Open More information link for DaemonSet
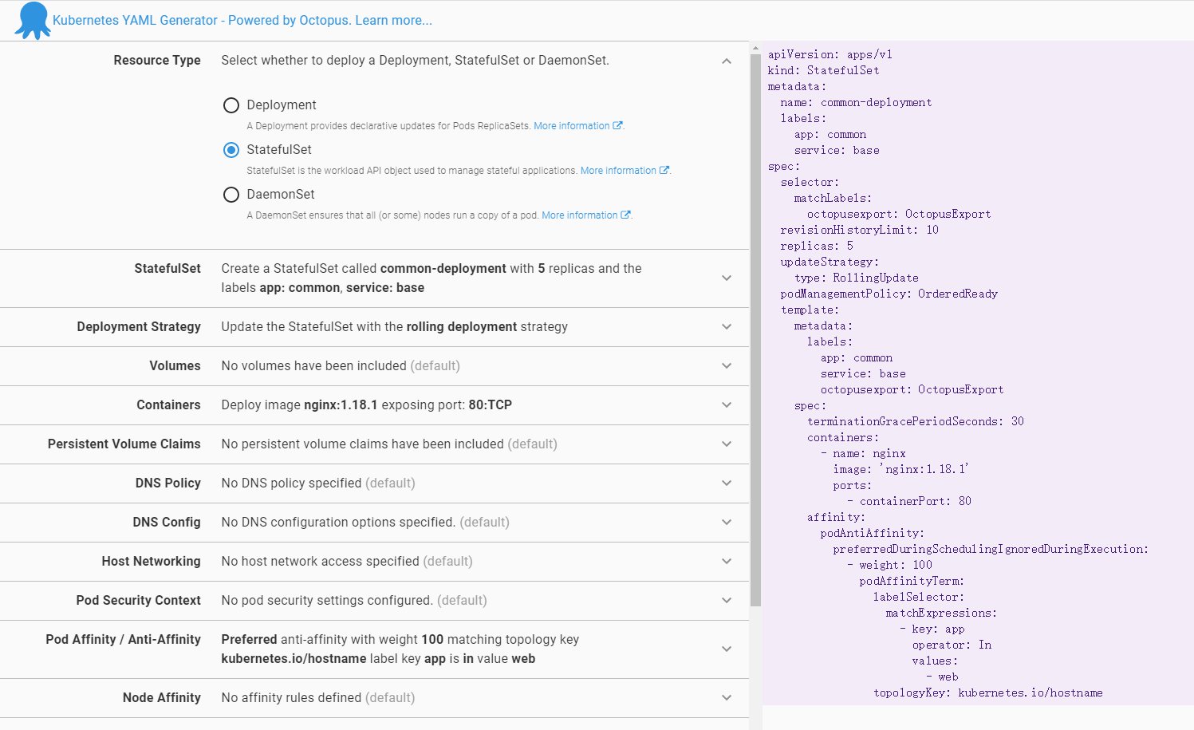The image size is (1194, 730). pos(579,215)
